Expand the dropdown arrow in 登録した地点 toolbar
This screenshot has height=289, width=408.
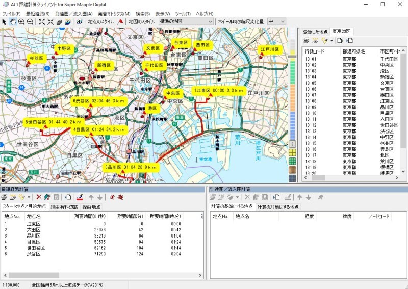tap(331, 40)
